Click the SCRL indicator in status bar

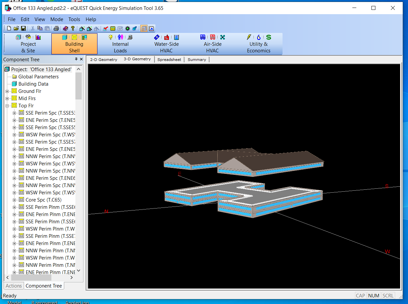pyautogui.click(x=388, y=296)
